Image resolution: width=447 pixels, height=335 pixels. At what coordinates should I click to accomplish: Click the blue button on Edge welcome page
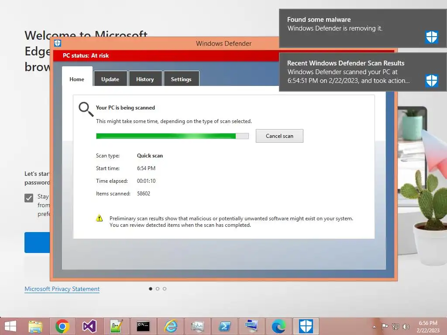coord(37,243)
